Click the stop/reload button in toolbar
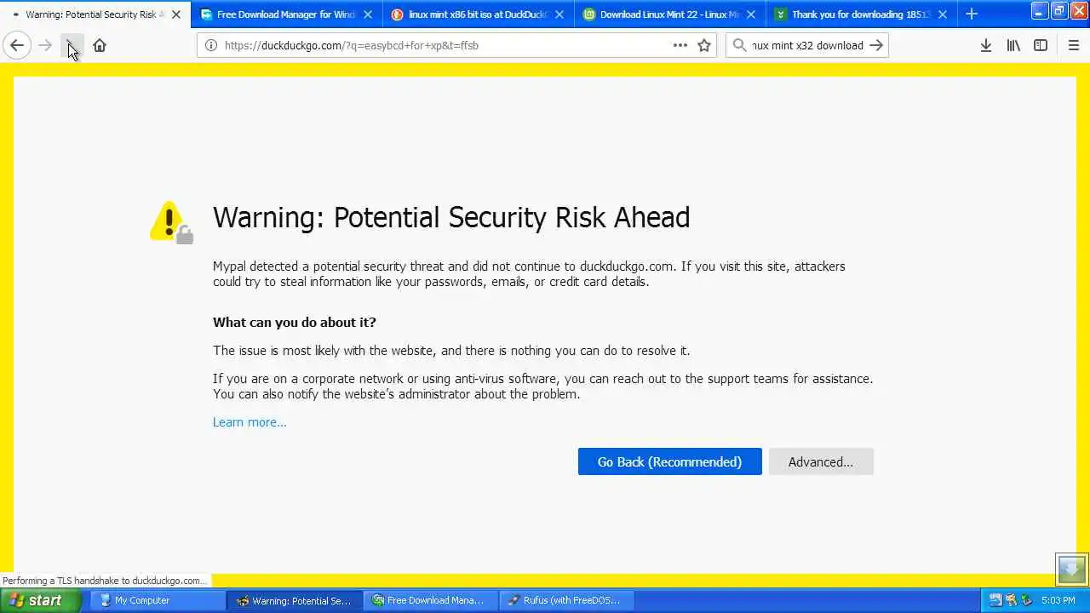The image size is (1090, 613). [72, 45]
